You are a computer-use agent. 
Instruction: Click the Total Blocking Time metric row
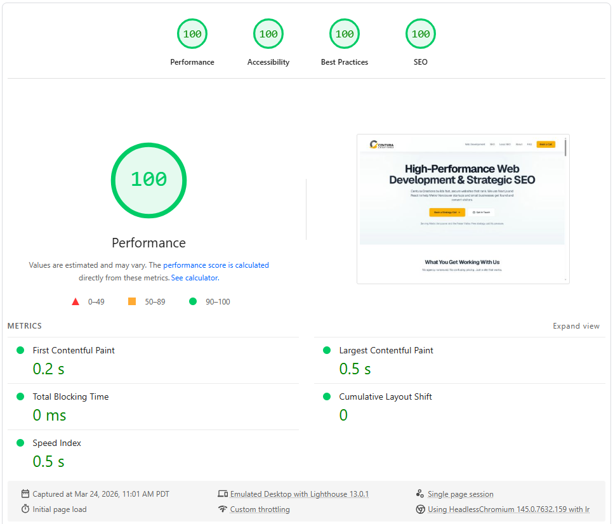pos(70,396)
